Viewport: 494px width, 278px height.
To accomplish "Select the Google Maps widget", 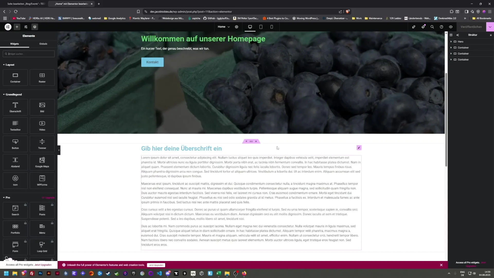I will [42, 162].
